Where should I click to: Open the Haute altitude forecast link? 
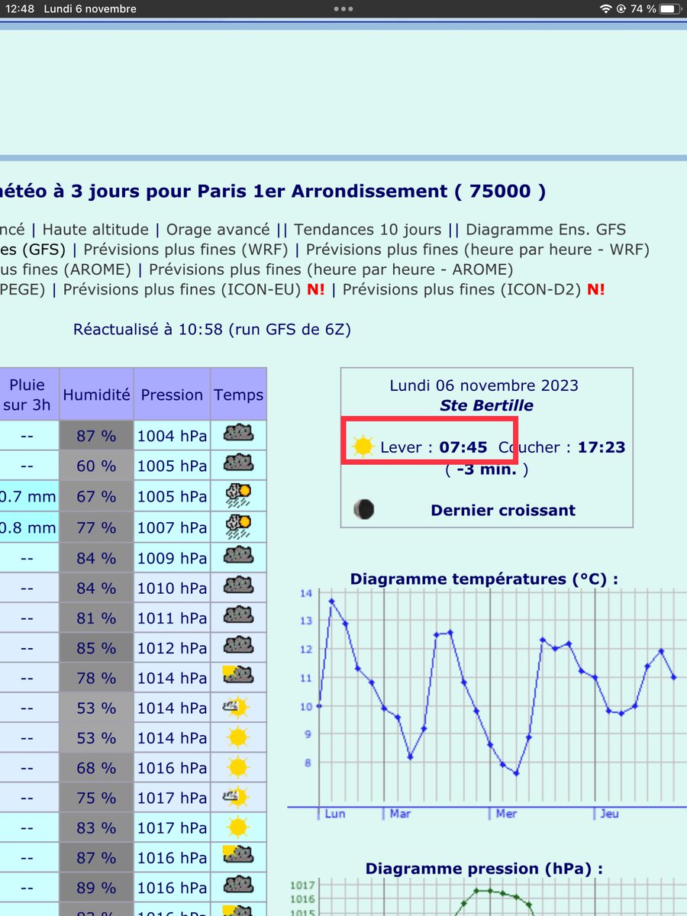(95, 229)
